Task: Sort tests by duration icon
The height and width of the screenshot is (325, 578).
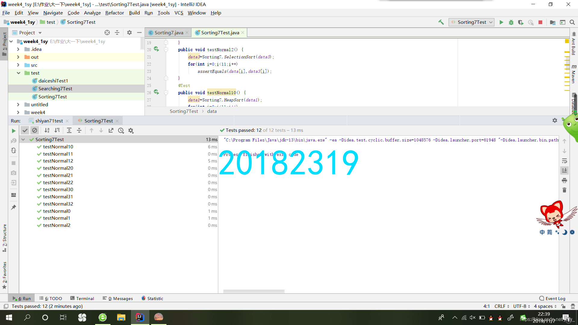Action: [57, 130]
